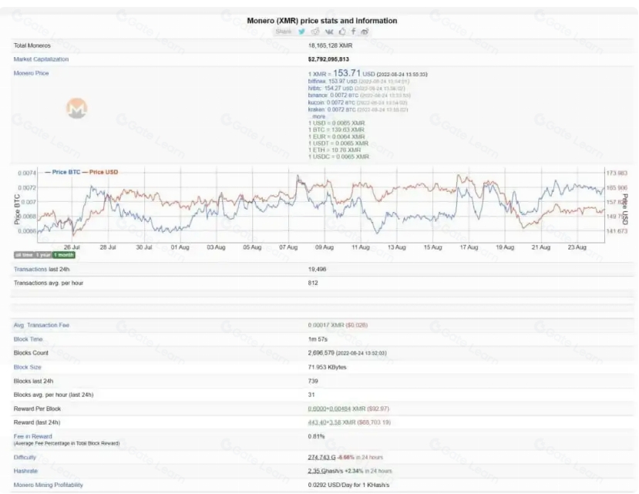Screen dimensions: 639x494
Task: Click the thumbs-up share icon
Action: (x=342, y=32)
